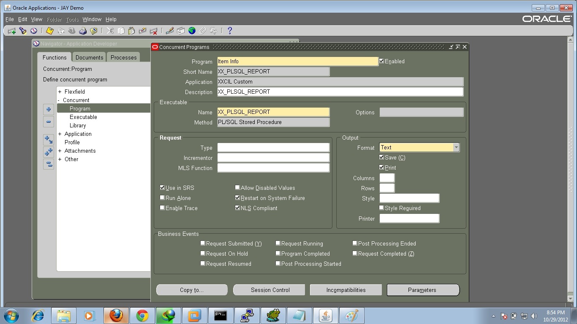577x324 pixels.
Task: Switch to the Processes tab
Action: click(x=123, y=57)
